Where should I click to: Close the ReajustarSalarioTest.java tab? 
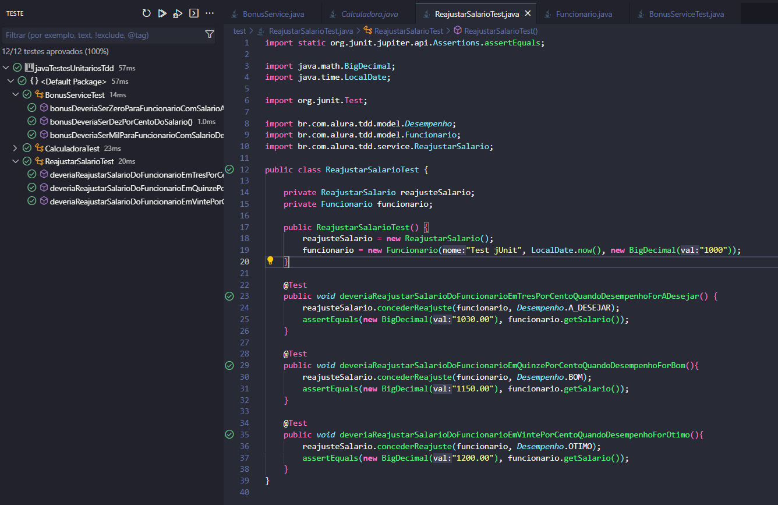pos(528,13)
